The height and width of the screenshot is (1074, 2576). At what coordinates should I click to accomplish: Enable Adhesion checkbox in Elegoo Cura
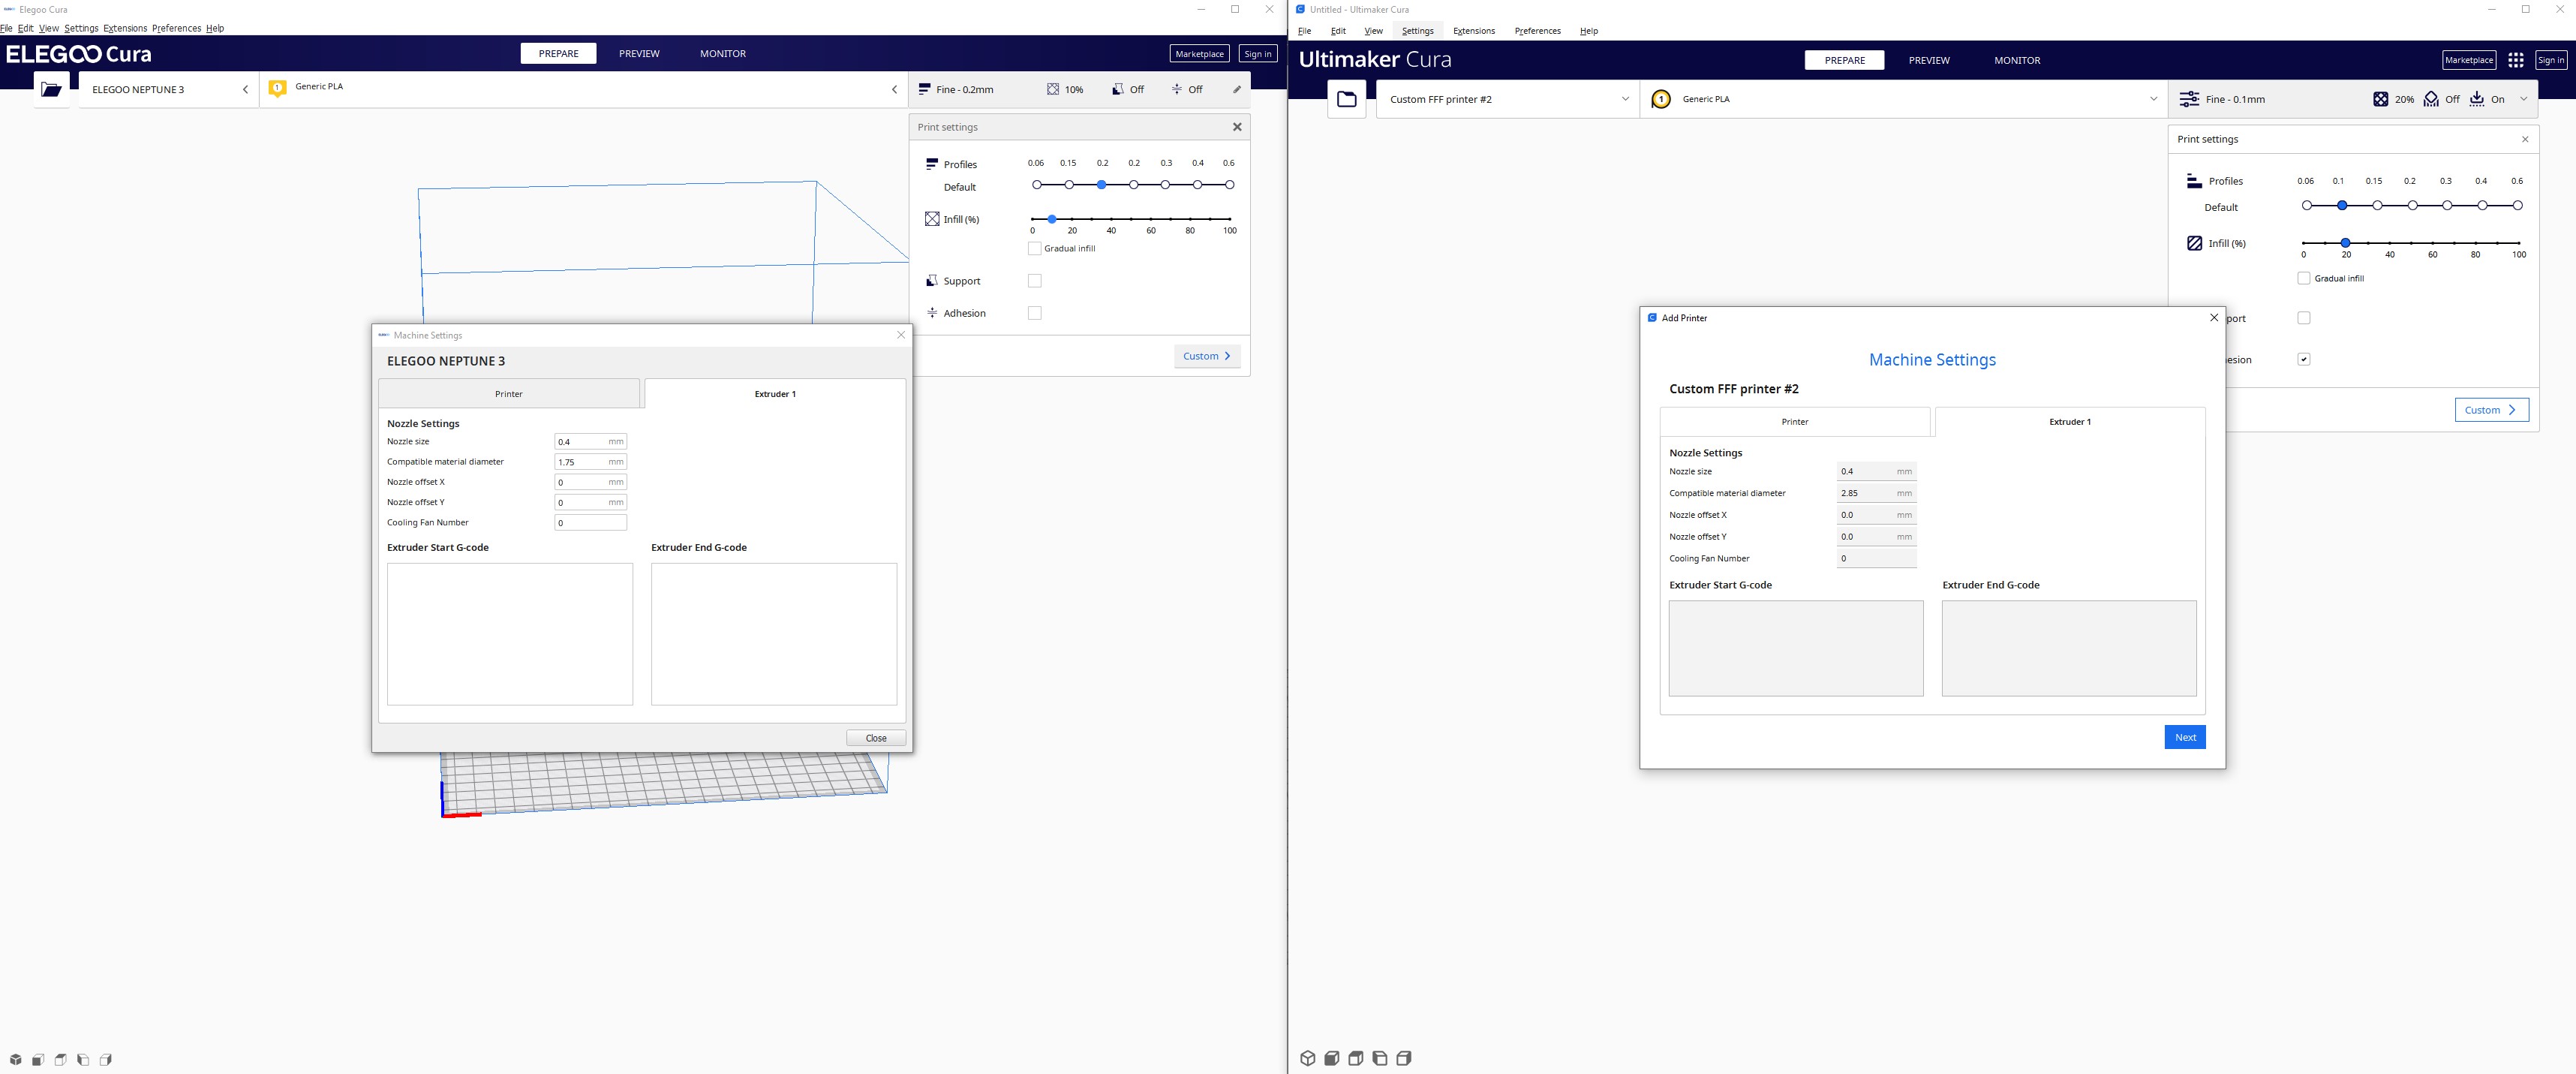coord(1035,313)
